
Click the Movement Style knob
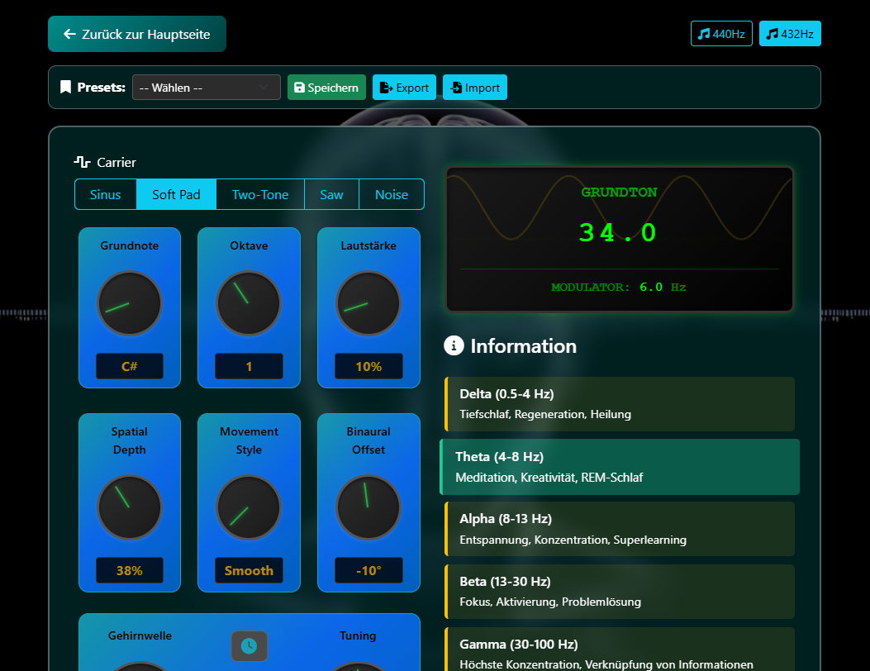(249, 507)
